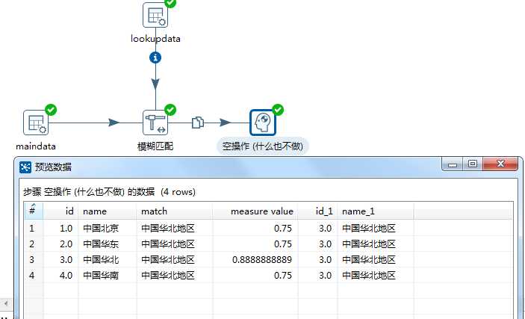
Task: Select the name cell 中国华北
Action: tap(107, 260)
